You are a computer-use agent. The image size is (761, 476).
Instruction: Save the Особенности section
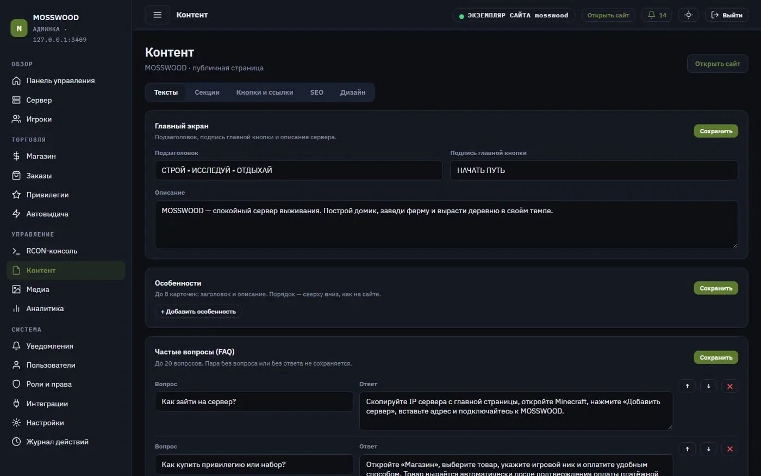716,288
